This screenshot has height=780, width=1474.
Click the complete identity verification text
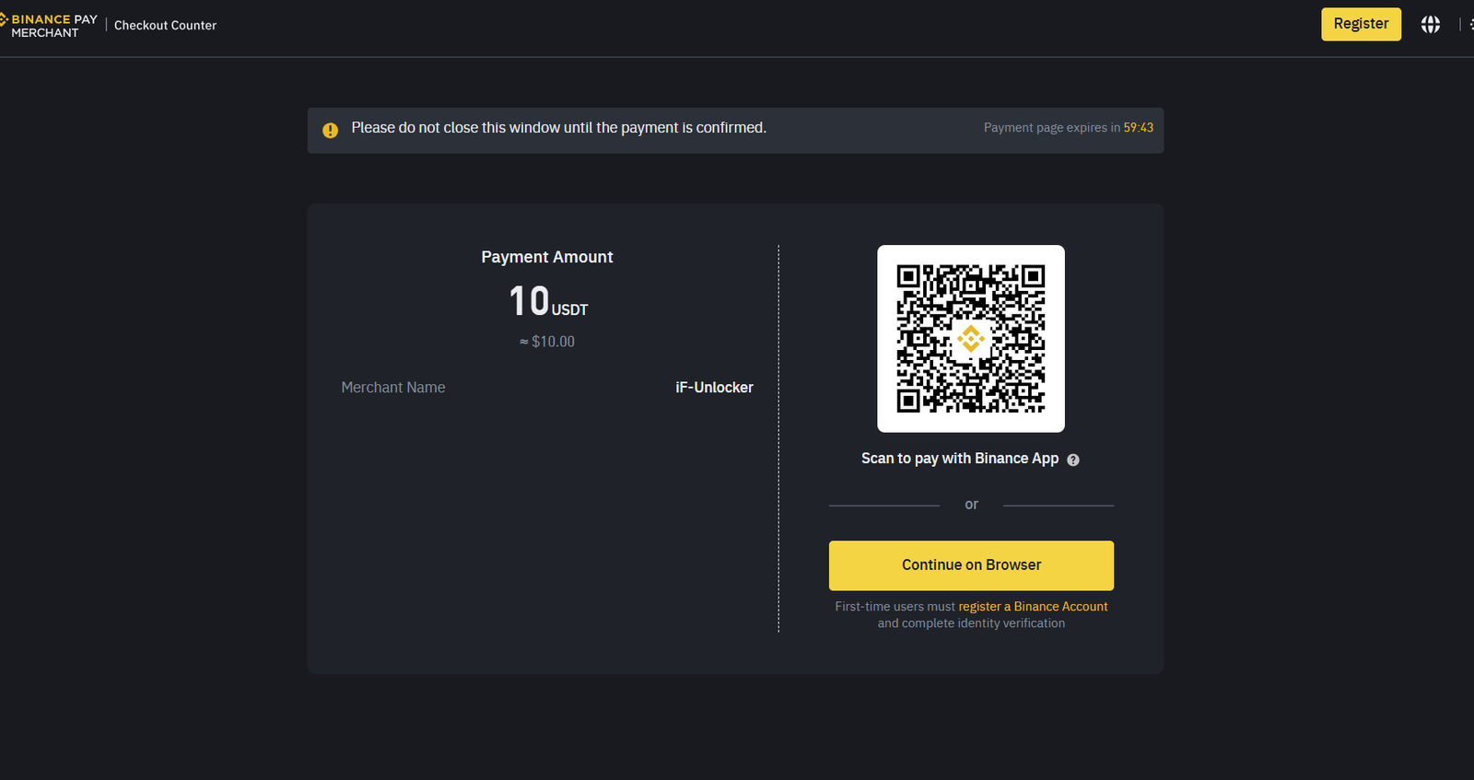coord(971,623)
